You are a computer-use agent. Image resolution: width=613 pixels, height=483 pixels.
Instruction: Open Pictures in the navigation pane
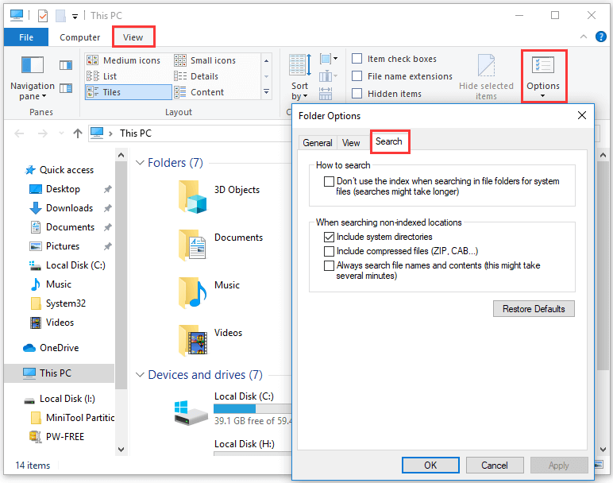[x=55, y=246]
